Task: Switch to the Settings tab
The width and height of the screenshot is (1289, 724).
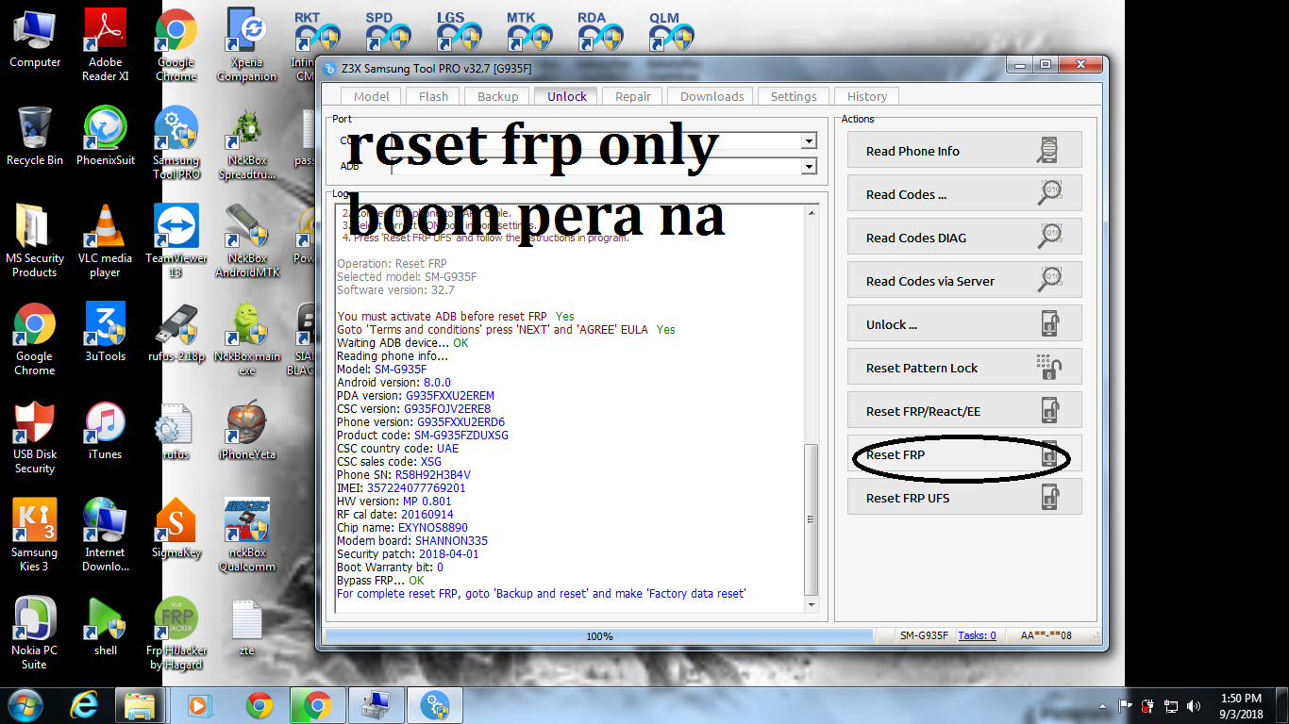Action: pyautogui.click(x=794, y=96)
